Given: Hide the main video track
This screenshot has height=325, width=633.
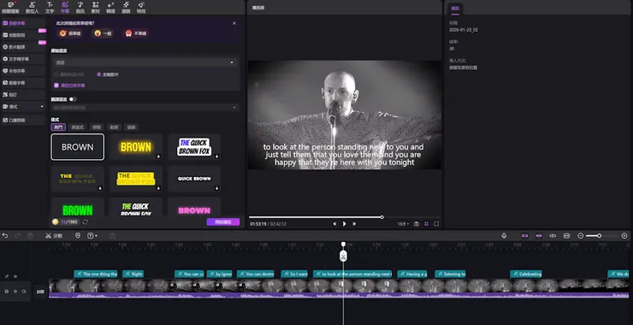Looking at the screenshot, I should tap(15, 291).
